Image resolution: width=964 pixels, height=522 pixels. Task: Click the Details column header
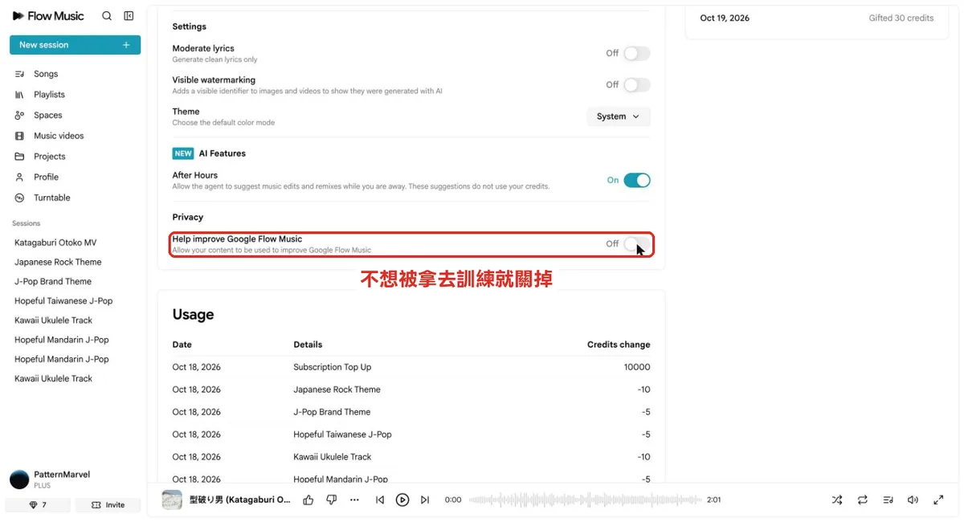click(x=308, y=345)
